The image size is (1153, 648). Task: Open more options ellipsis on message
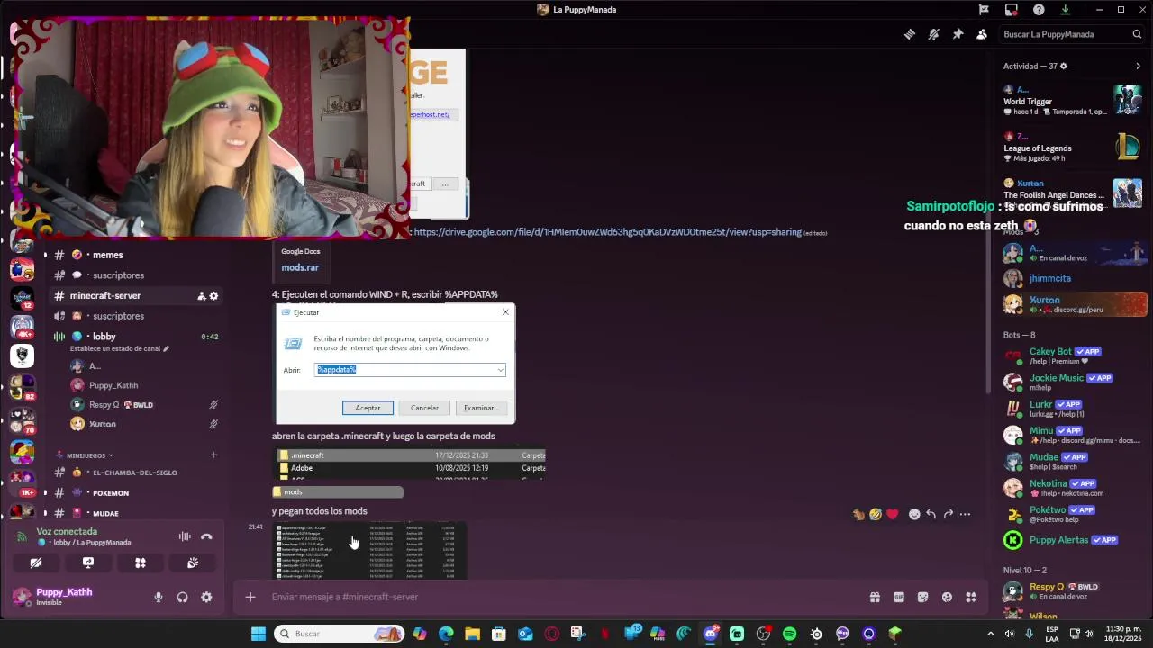pyautogui.click(x=965, y=514)
